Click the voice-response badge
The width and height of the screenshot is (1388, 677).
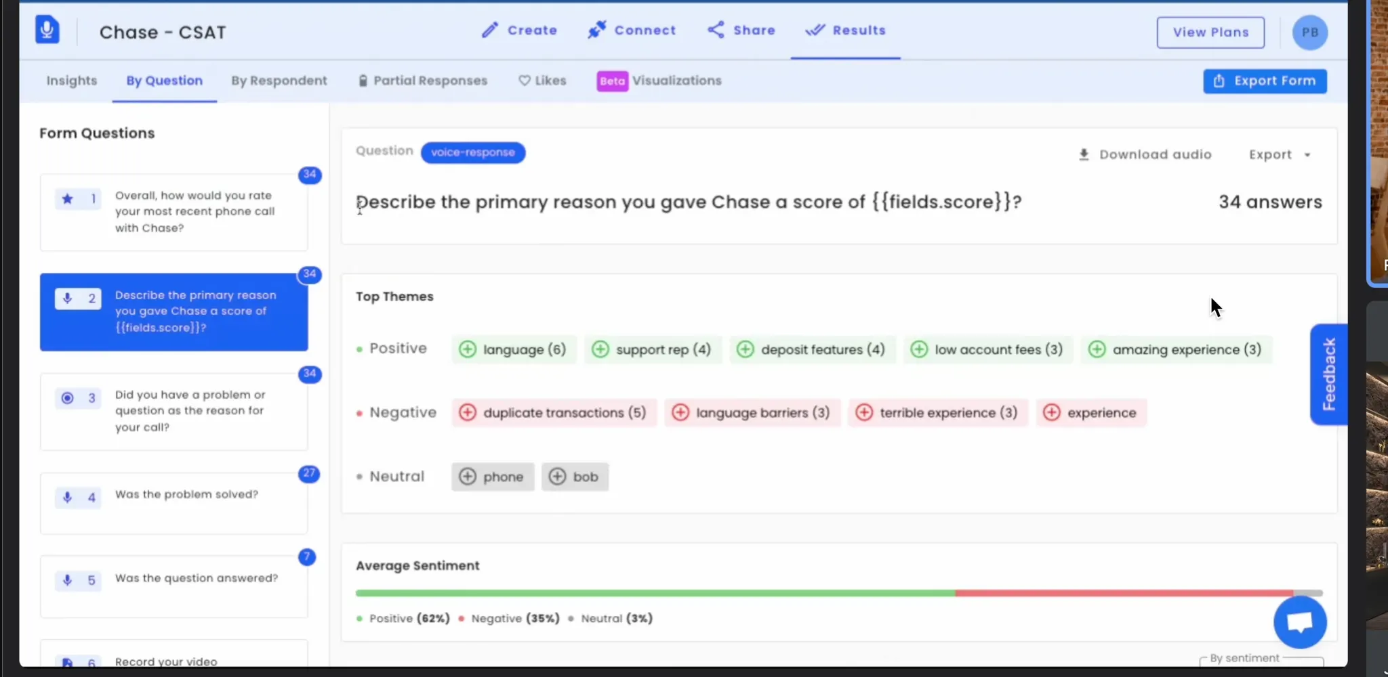pyautogui.click(x=473, y=152)
